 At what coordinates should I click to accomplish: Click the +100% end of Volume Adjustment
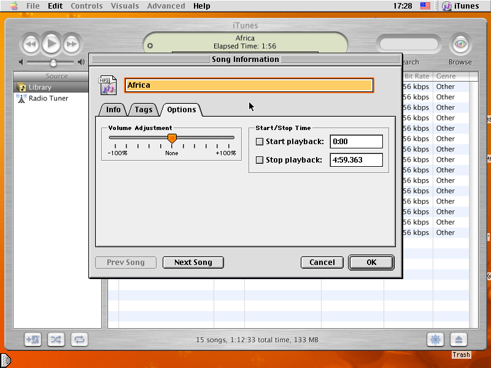click(x=226, y=153)
